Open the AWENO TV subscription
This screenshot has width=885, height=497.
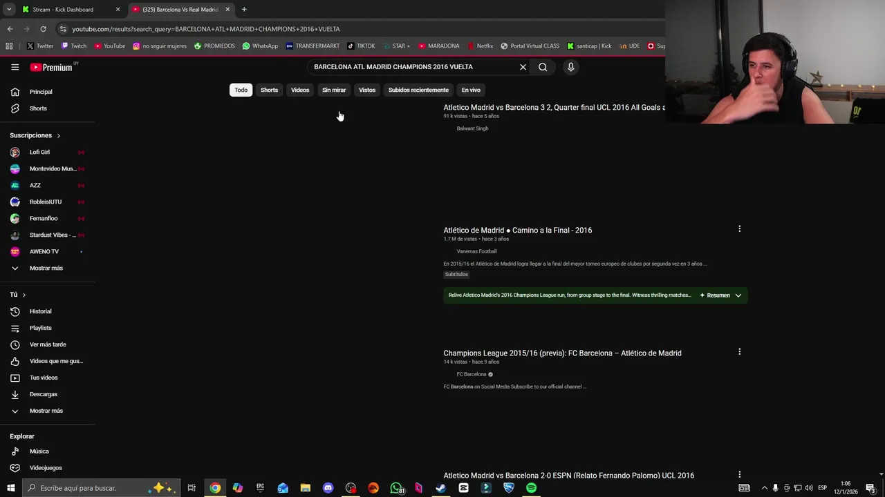[x=47, y=251]
